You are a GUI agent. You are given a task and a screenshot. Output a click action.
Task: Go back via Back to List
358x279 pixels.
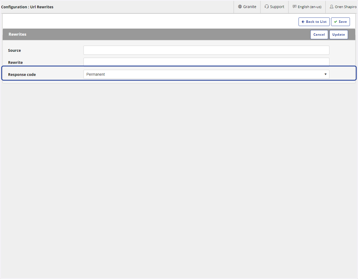click(314, 22)
